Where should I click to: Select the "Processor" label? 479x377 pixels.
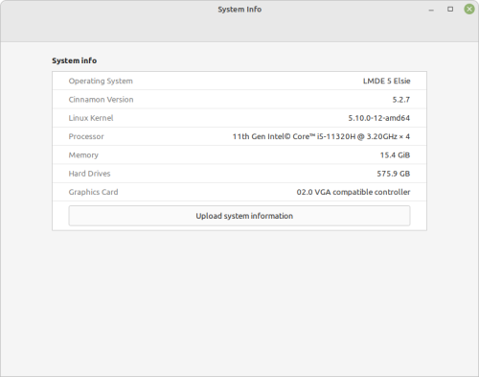coord(86,136)
